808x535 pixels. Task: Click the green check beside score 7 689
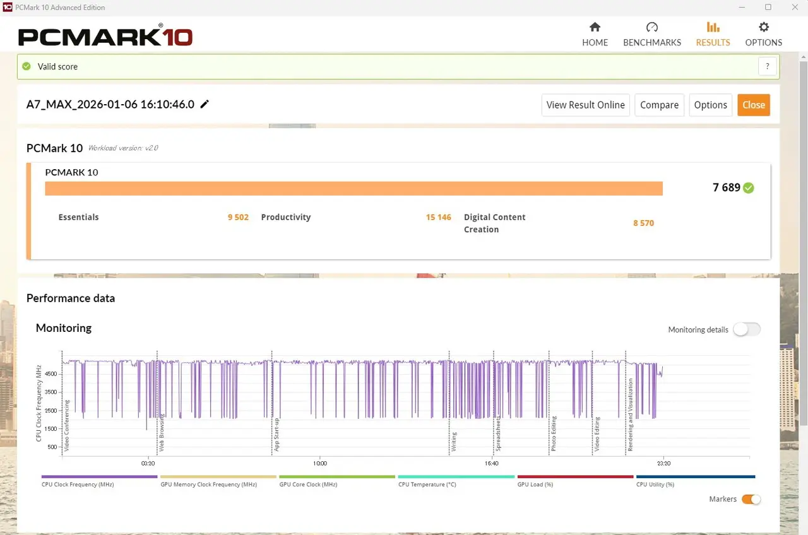(749, 188)
